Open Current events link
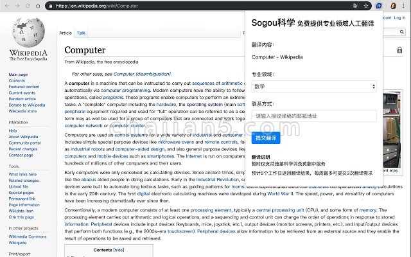411x257 pixels. coord(22,93)
